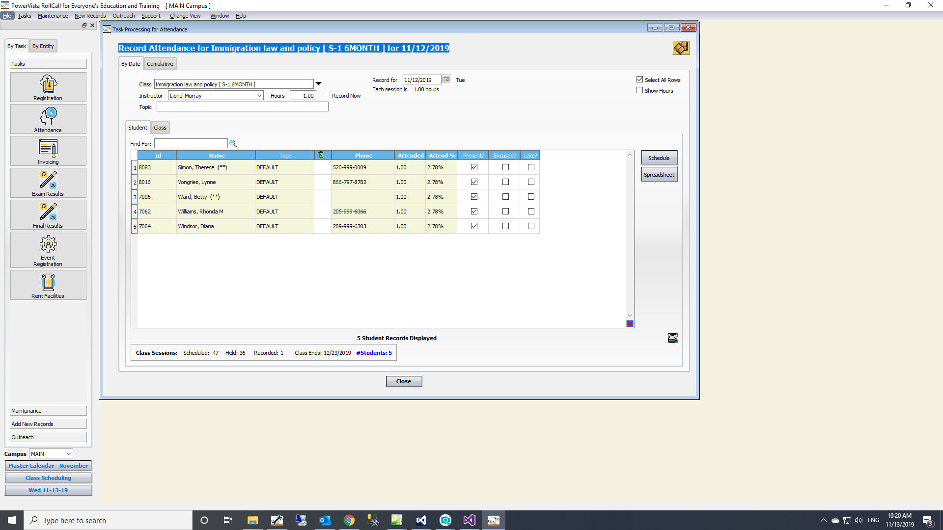Switch to the Class tab

[160, 128]
